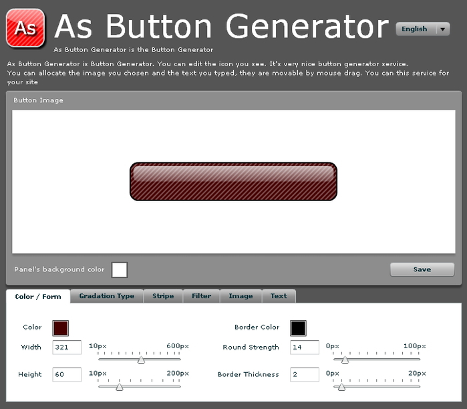Open the Gradation Type tab
This screenshot has height=409, width=467.
tap(106, 296)
